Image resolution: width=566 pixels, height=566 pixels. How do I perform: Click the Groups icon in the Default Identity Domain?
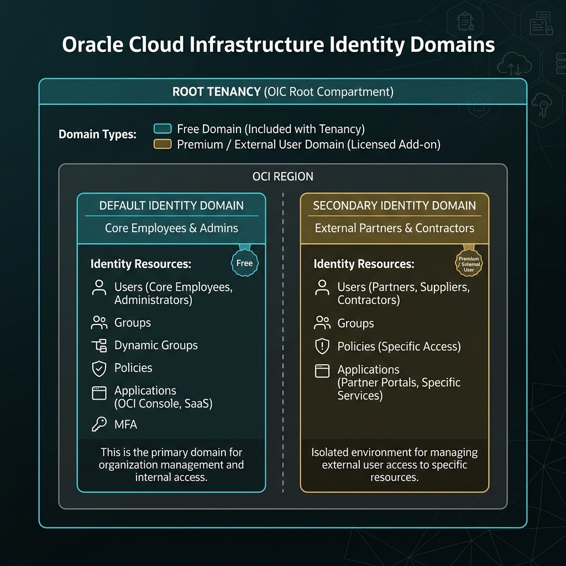99,323
